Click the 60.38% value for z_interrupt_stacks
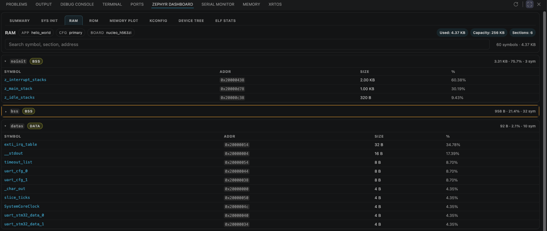 pyautogui.click(x=459, y=80)
